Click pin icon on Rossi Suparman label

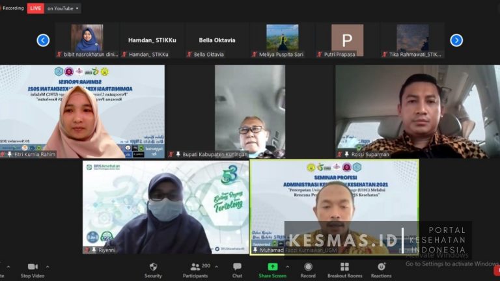[346, 155]
